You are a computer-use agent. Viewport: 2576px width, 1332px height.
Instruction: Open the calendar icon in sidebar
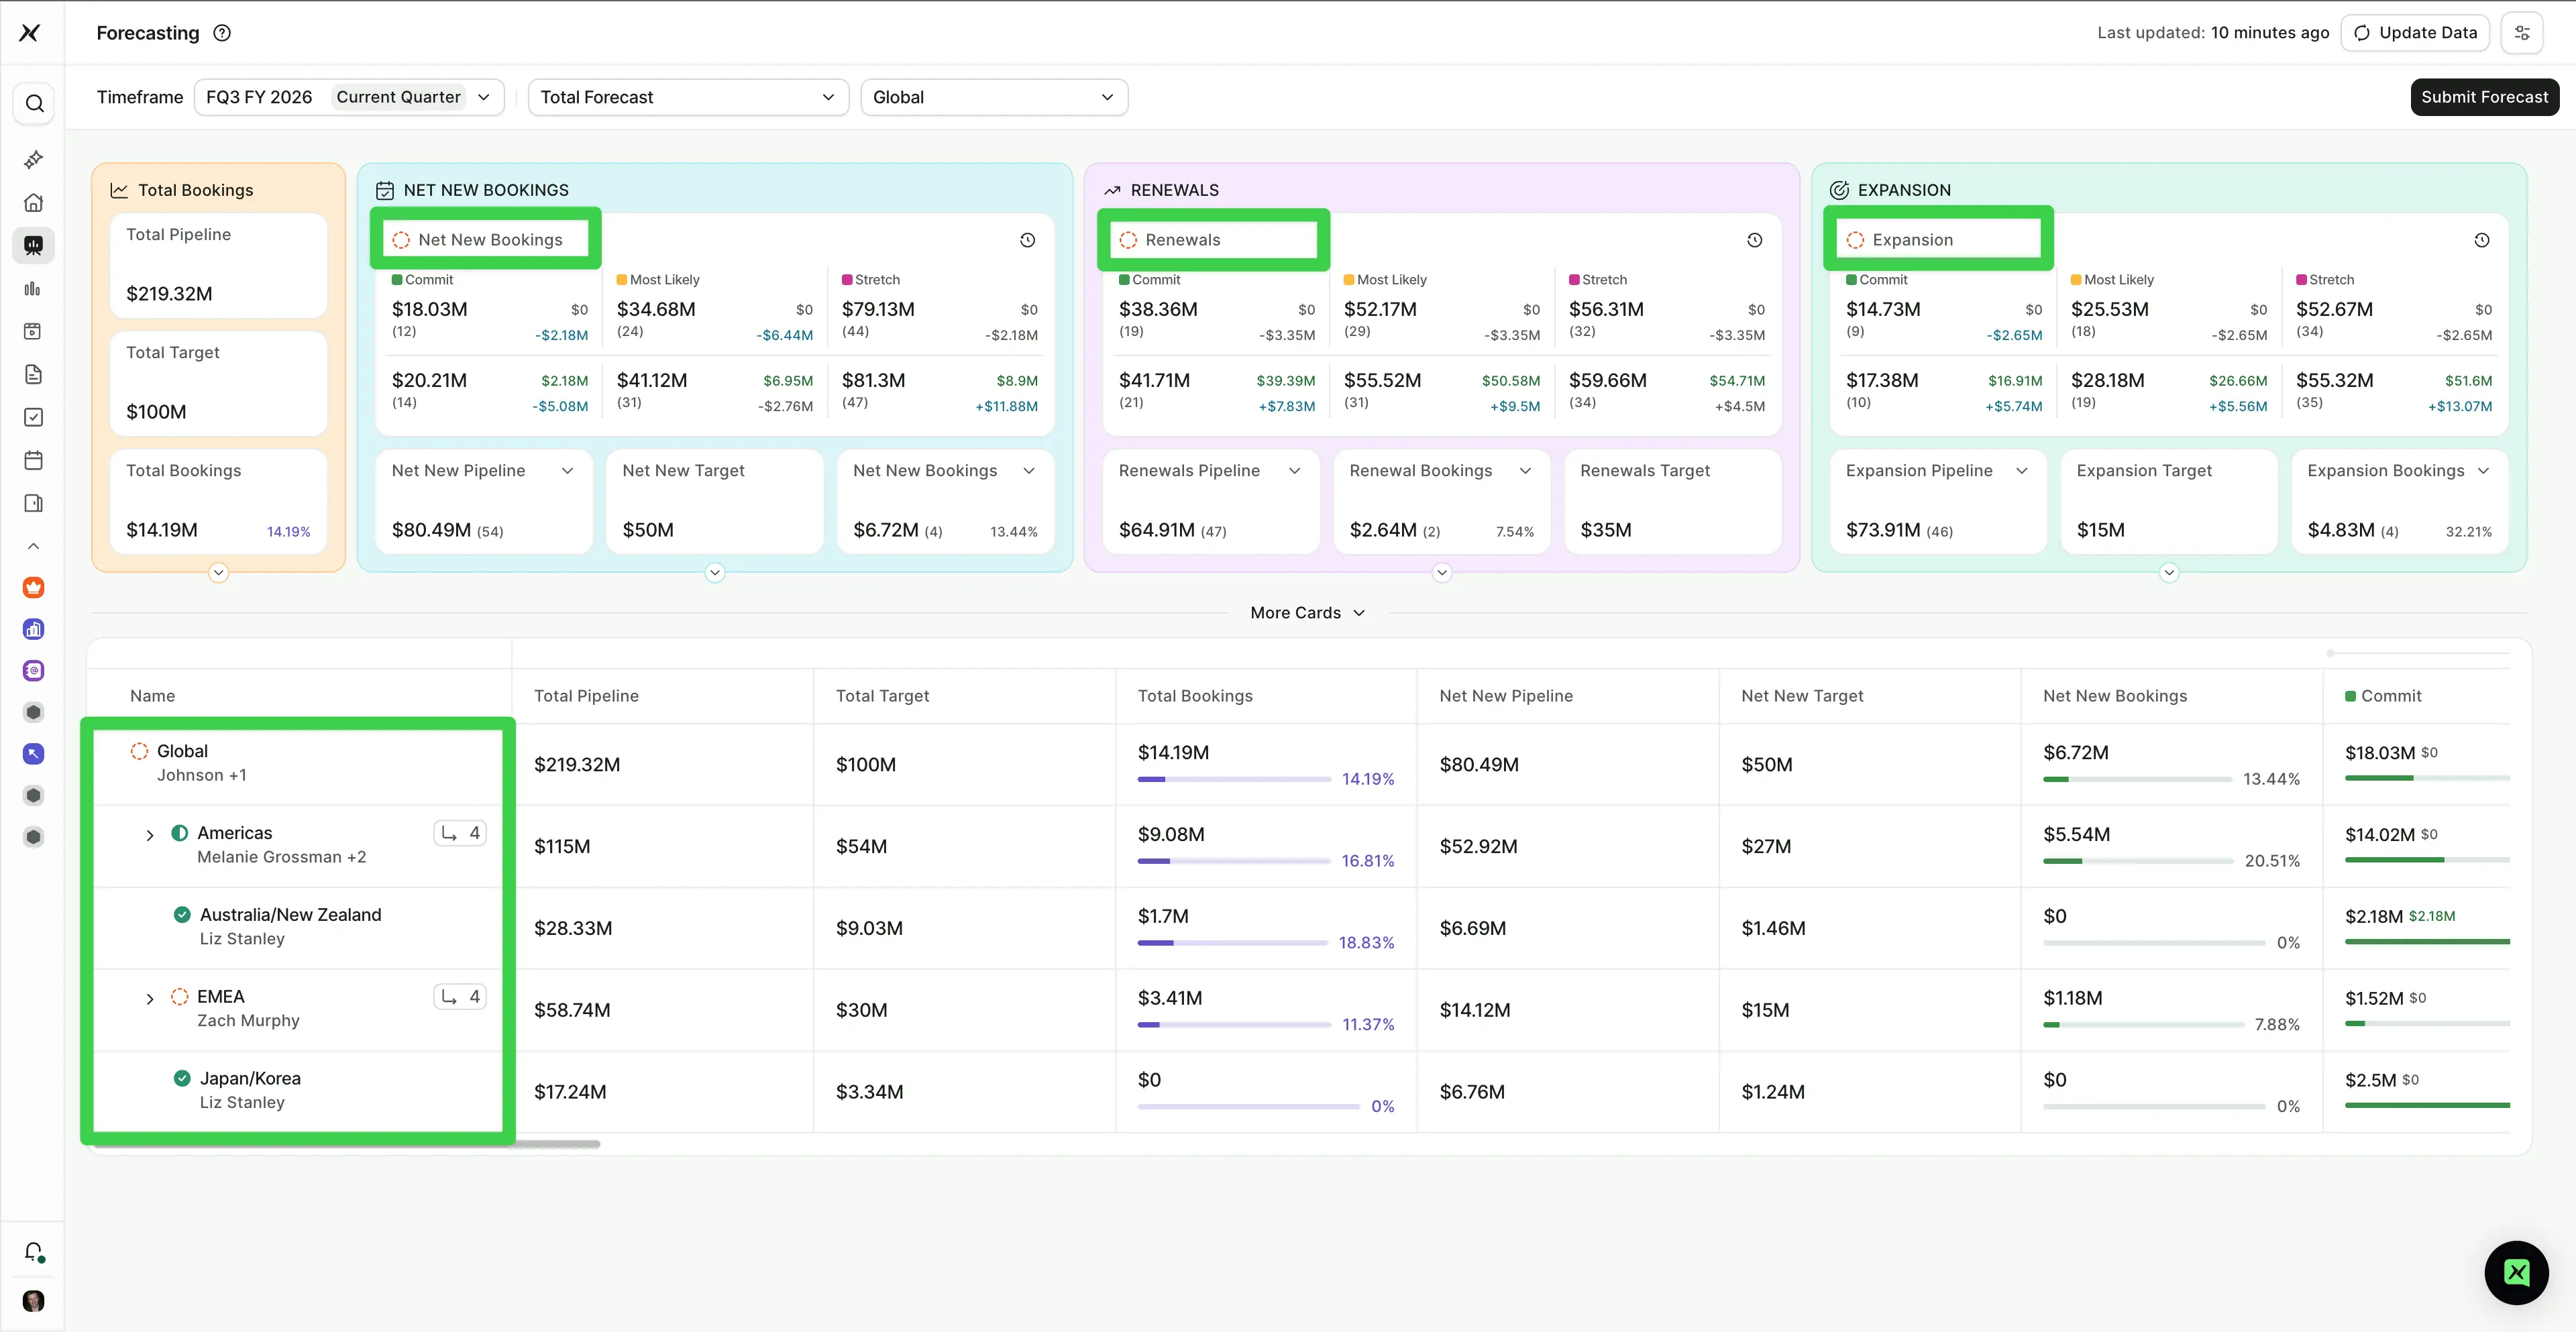point(33,460)
